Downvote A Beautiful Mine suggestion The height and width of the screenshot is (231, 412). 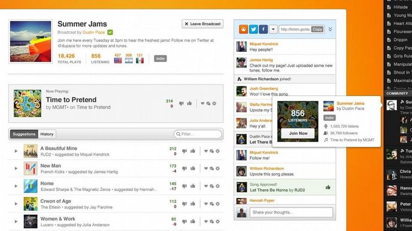click(184, 151)
